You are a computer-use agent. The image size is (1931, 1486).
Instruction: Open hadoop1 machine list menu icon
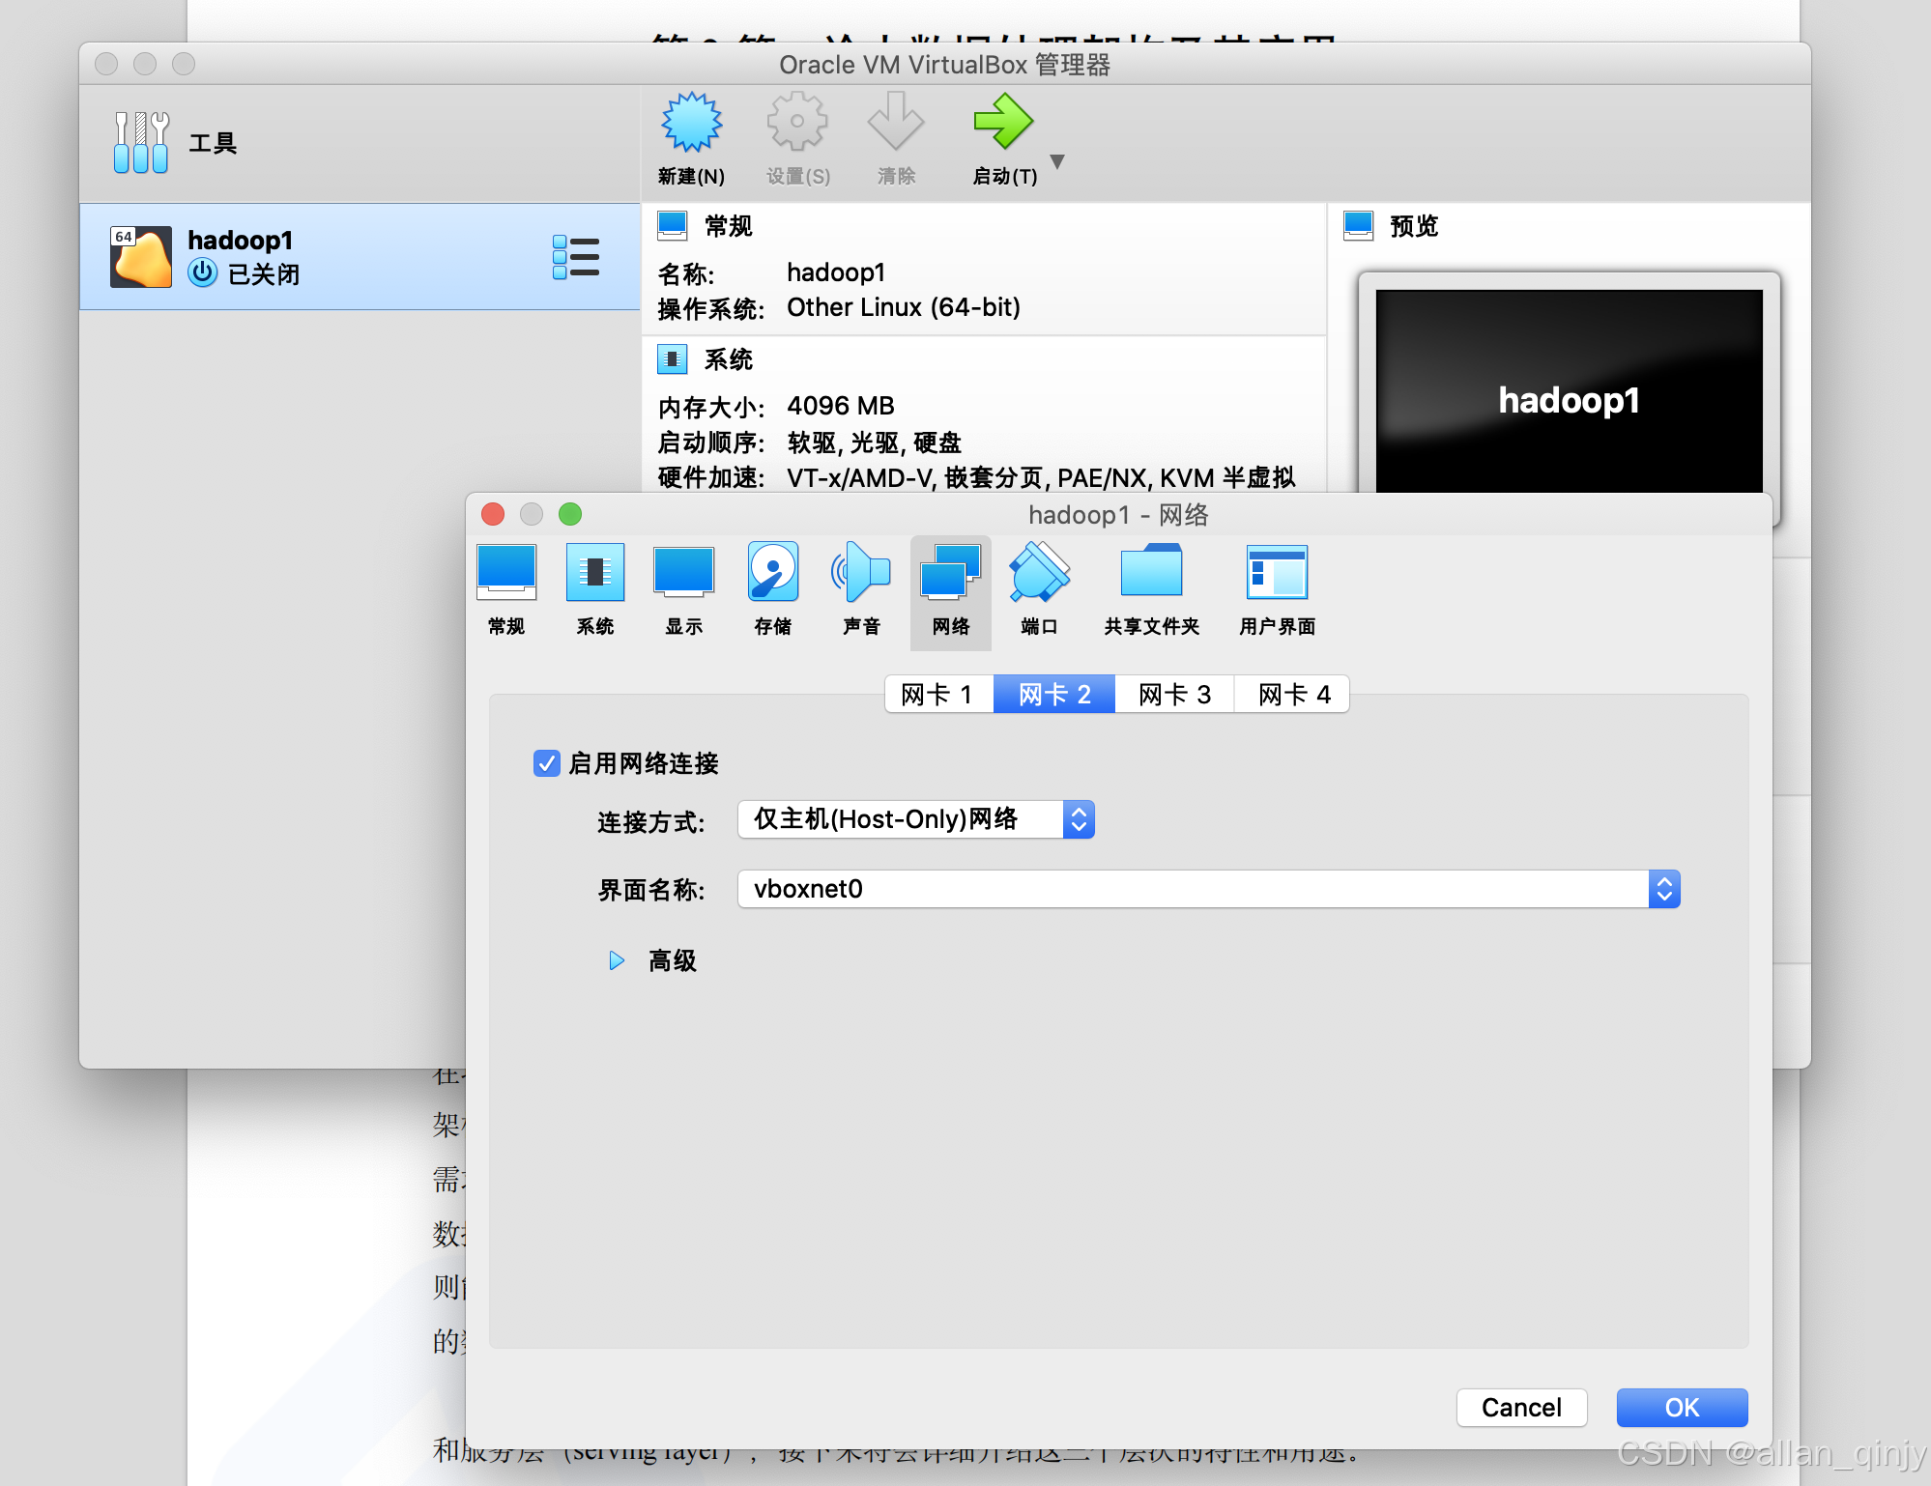576,257
